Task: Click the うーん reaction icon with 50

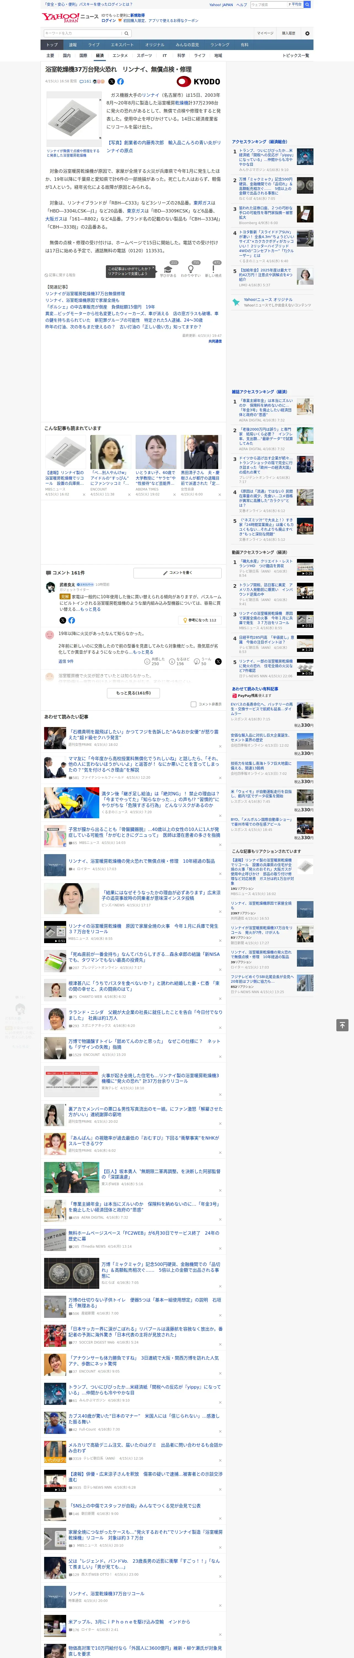Action: (x=197, y=661)
